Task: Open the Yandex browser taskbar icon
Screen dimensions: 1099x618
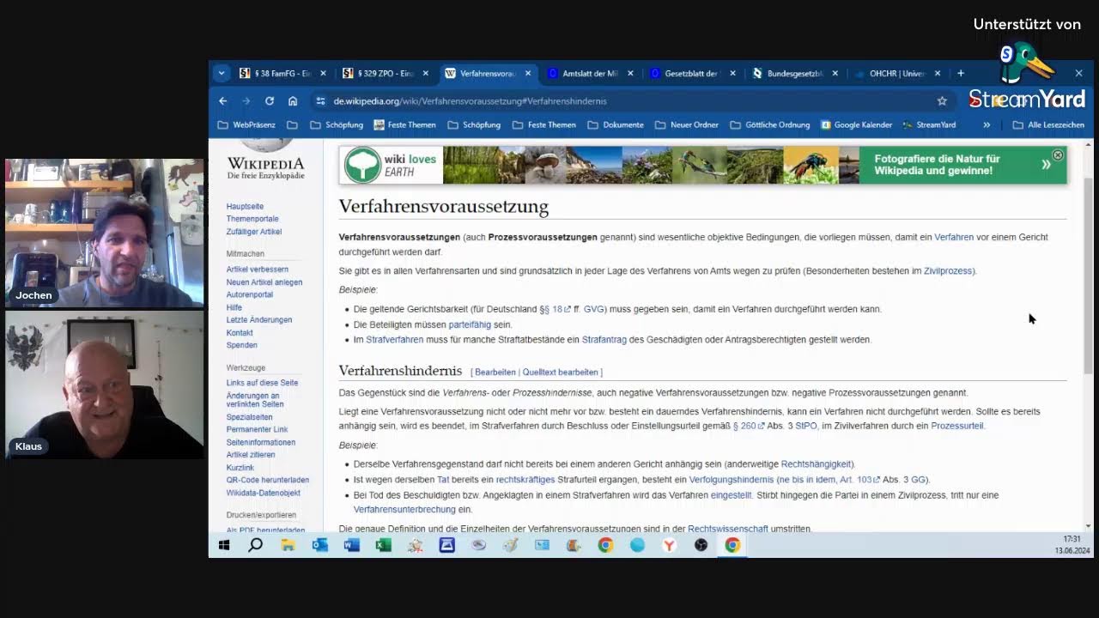Action: pos(669,545)
